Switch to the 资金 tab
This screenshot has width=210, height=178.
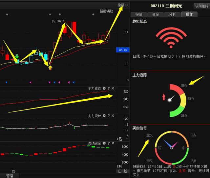(x=156, y=14)
